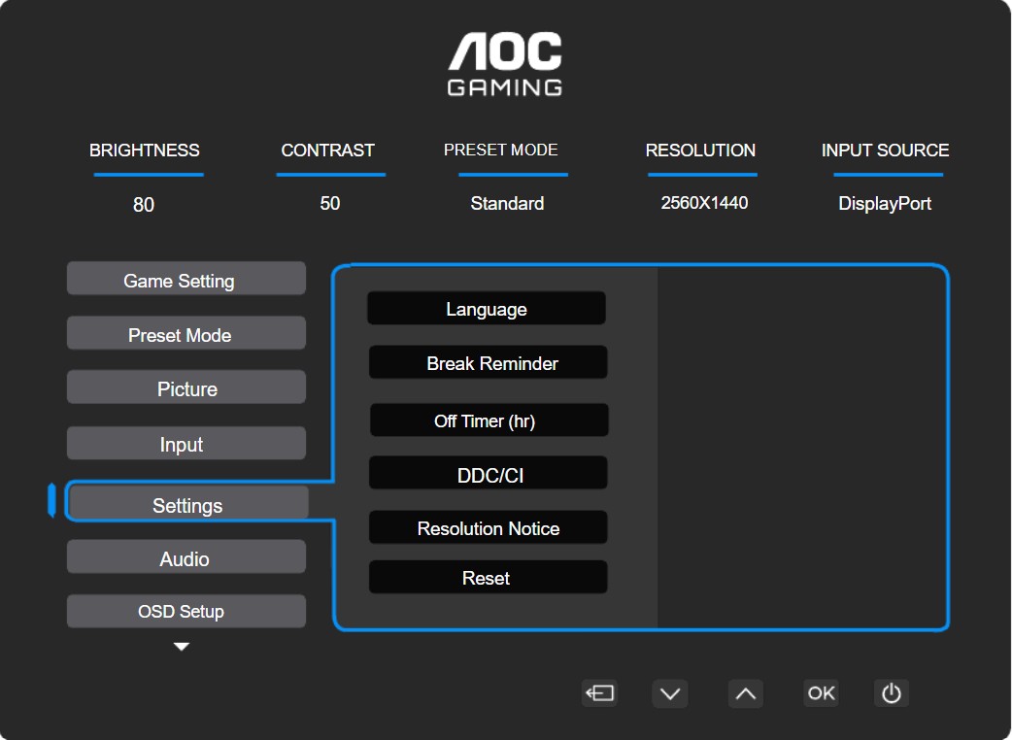Open the Game Setting menu
Viewport: 1012px width, 740px height.
click(x=186, y=280)
